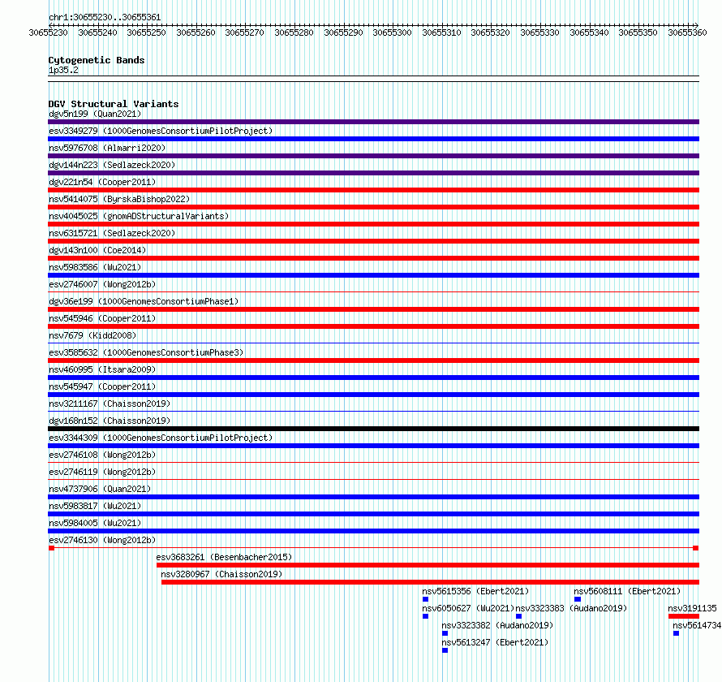Screen dimensions: 722x682
Task: Click the 1p35.2 cytogenetic band bar
Action: coord(373,79)
